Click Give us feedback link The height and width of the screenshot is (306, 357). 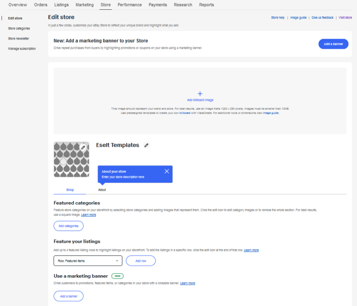click(323, 17)
